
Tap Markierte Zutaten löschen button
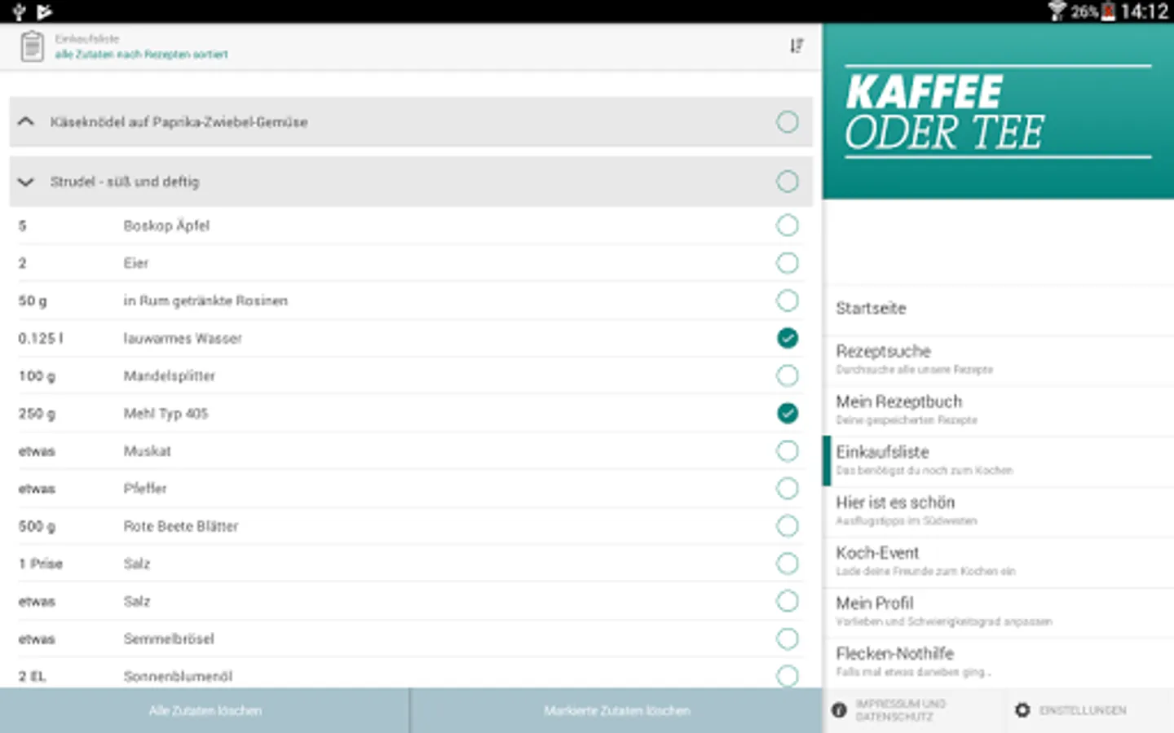pos(616,711)
